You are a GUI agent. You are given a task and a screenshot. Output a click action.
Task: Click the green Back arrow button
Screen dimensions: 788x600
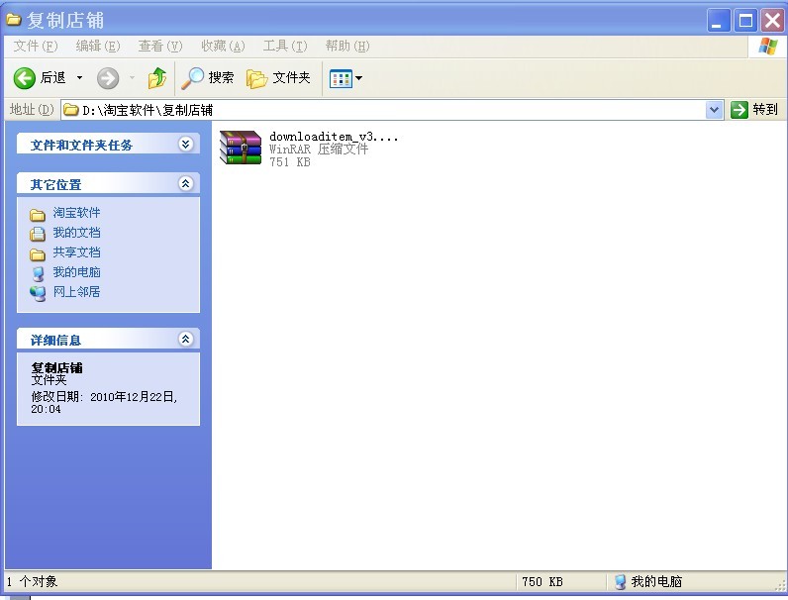(24, 78)
